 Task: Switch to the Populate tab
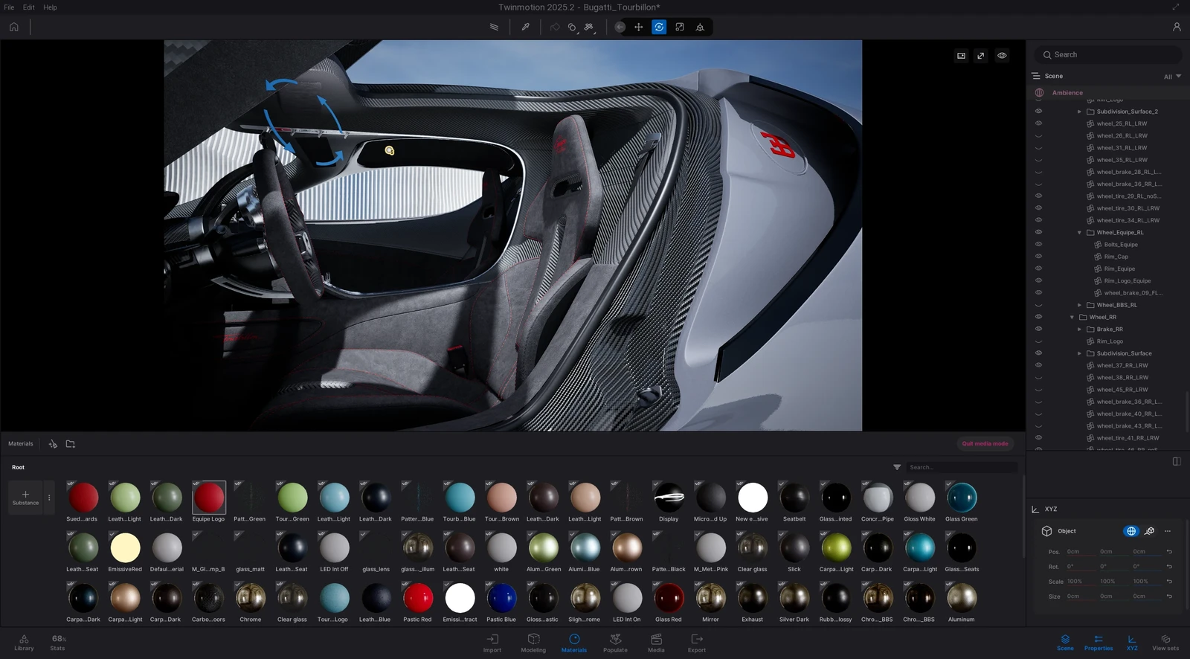coord(615,643)
